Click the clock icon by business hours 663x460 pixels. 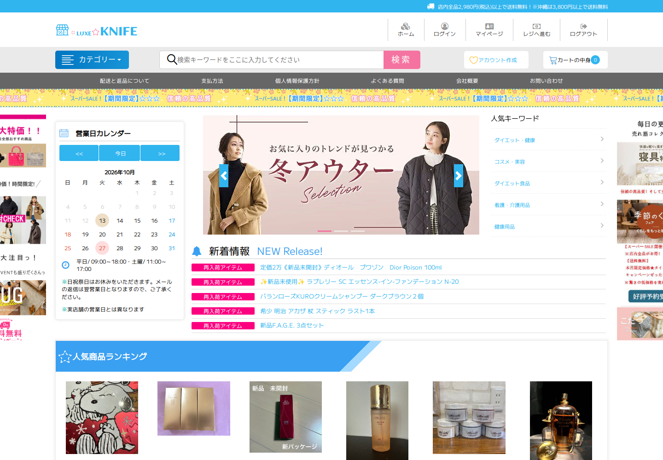(66, 265)
